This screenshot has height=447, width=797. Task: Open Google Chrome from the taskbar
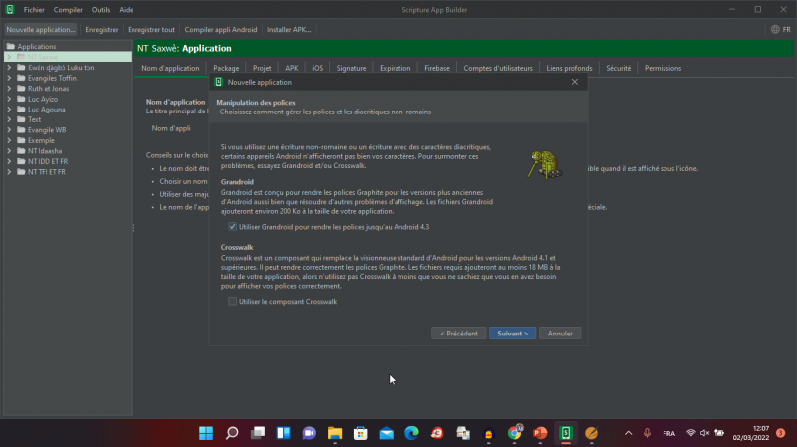515,433
